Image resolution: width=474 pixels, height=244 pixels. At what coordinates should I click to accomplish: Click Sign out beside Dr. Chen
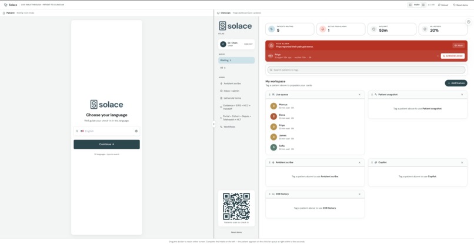coord(249,44)
